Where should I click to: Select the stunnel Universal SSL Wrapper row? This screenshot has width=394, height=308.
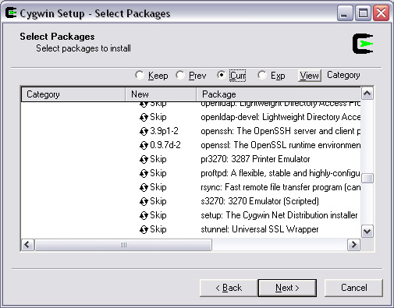[x=260, y=229]
